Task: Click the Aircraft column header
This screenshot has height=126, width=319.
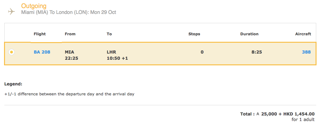Action: [x=303, y=34]
